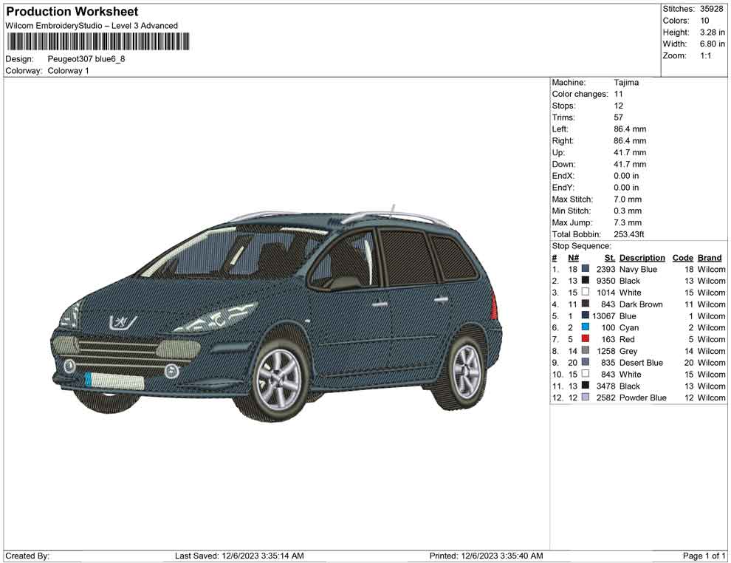Select the Dark Brown thread swatch
Image resolution: width=731 pixels, height=563 pixels.
click(x=586, y=304)
